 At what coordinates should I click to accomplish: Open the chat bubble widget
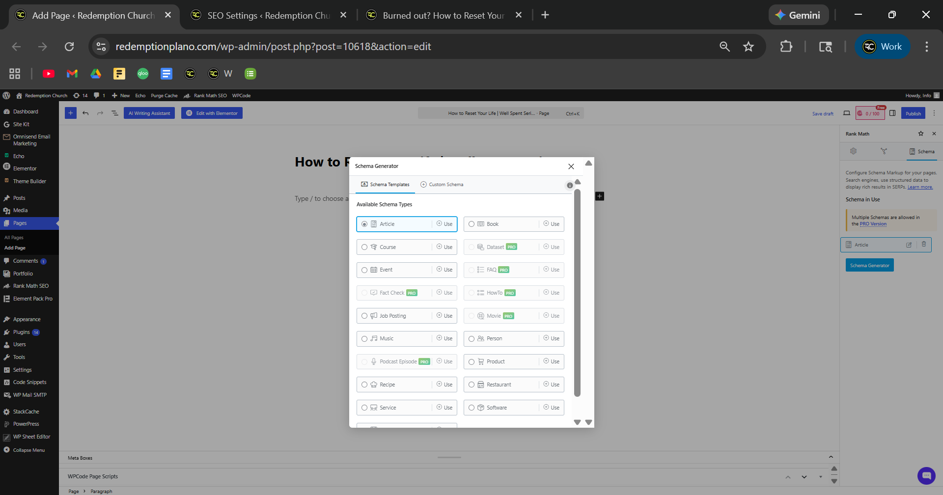coord(926,475)
